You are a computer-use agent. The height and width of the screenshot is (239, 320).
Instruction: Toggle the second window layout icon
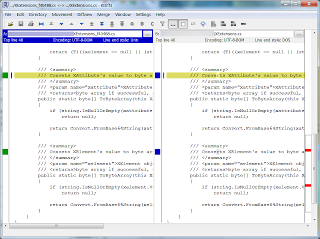tap(223, 24)
